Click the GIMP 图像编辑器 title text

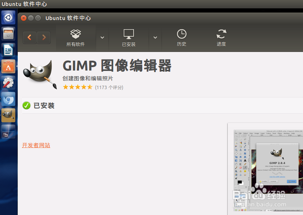[117, 66]
